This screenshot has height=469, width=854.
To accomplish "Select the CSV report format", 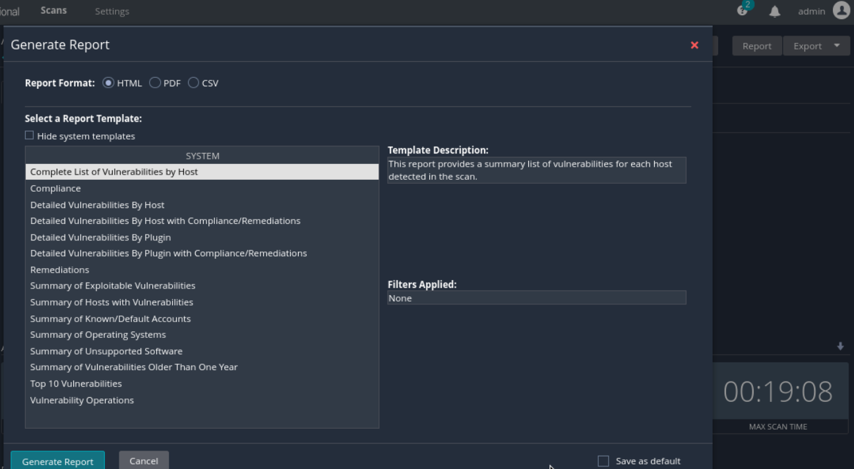I will (193, 83).
